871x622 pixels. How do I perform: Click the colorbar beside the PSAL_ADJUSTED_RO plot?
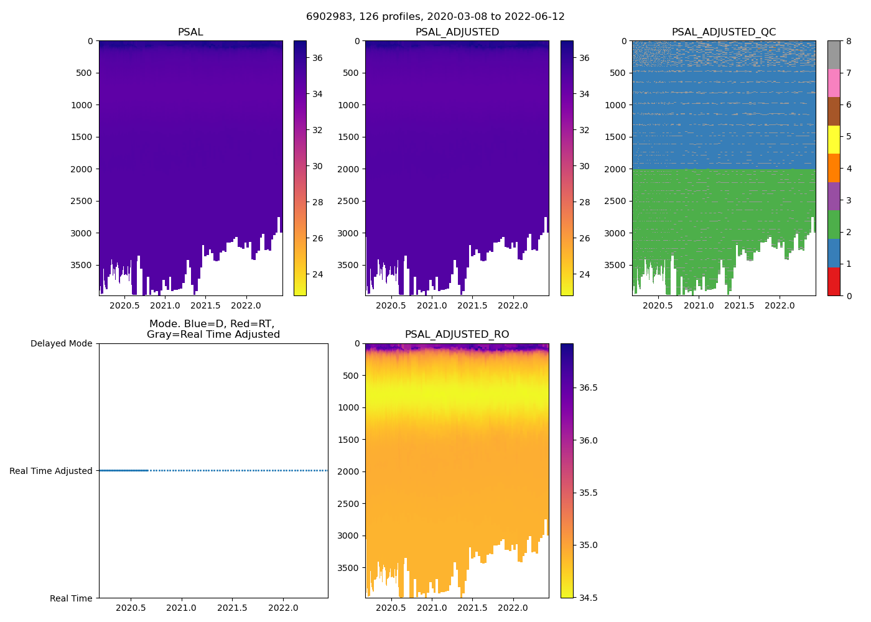566,470
